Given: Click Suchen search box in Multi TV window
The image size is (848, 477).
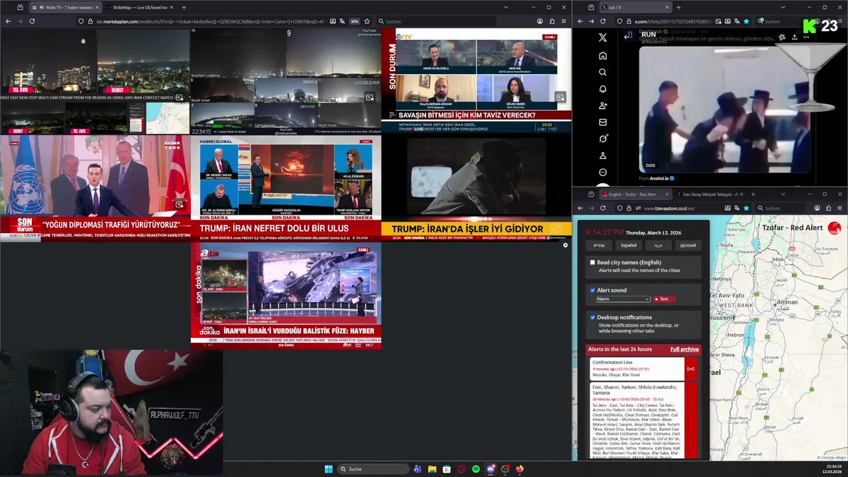Looking at the screenshot, I should [437, 21].
